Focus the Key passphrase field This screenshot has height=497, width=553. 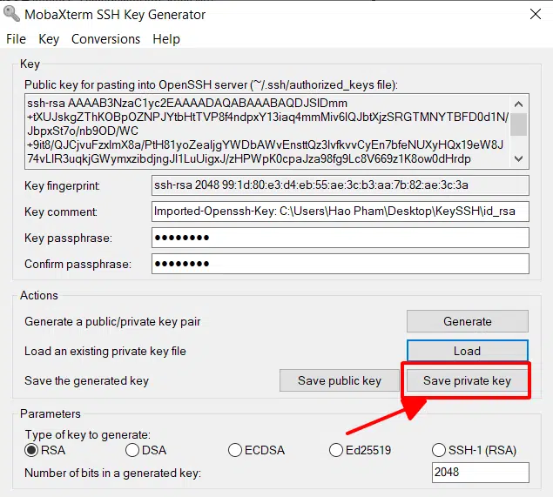[x=340, y=238]
